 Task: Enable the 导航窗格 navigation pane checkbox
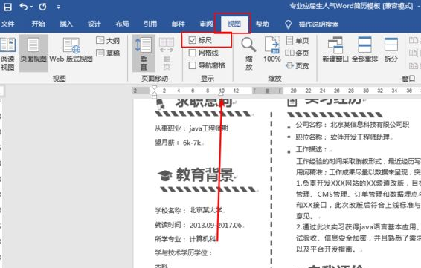pos(192,65)
